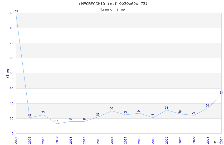
Task: Click the data value 21 for year 2009
Action: 30,115
